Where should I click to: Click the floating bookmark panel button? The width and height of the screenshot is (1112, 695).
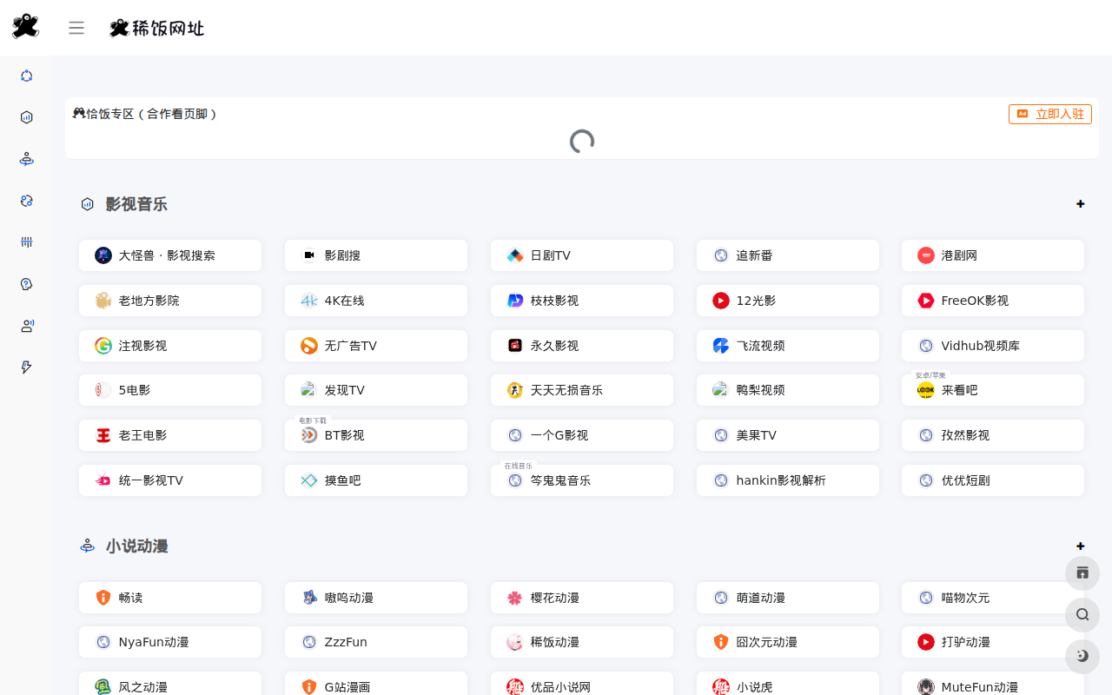[x=1082, y=573]
